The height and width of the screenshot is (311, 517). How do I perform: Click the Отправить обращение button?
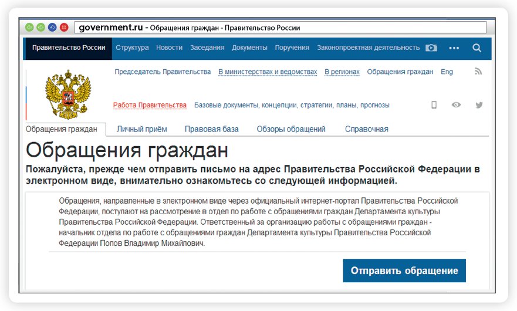tap(404, 271)
